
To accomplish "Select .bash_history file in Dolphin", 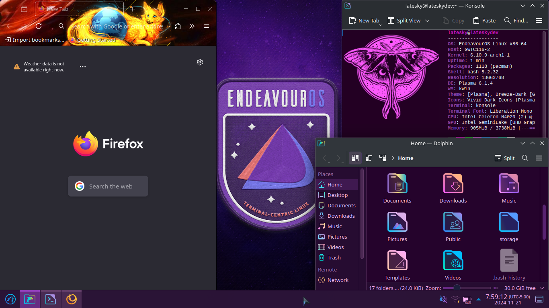I will [x=509, y=261].
